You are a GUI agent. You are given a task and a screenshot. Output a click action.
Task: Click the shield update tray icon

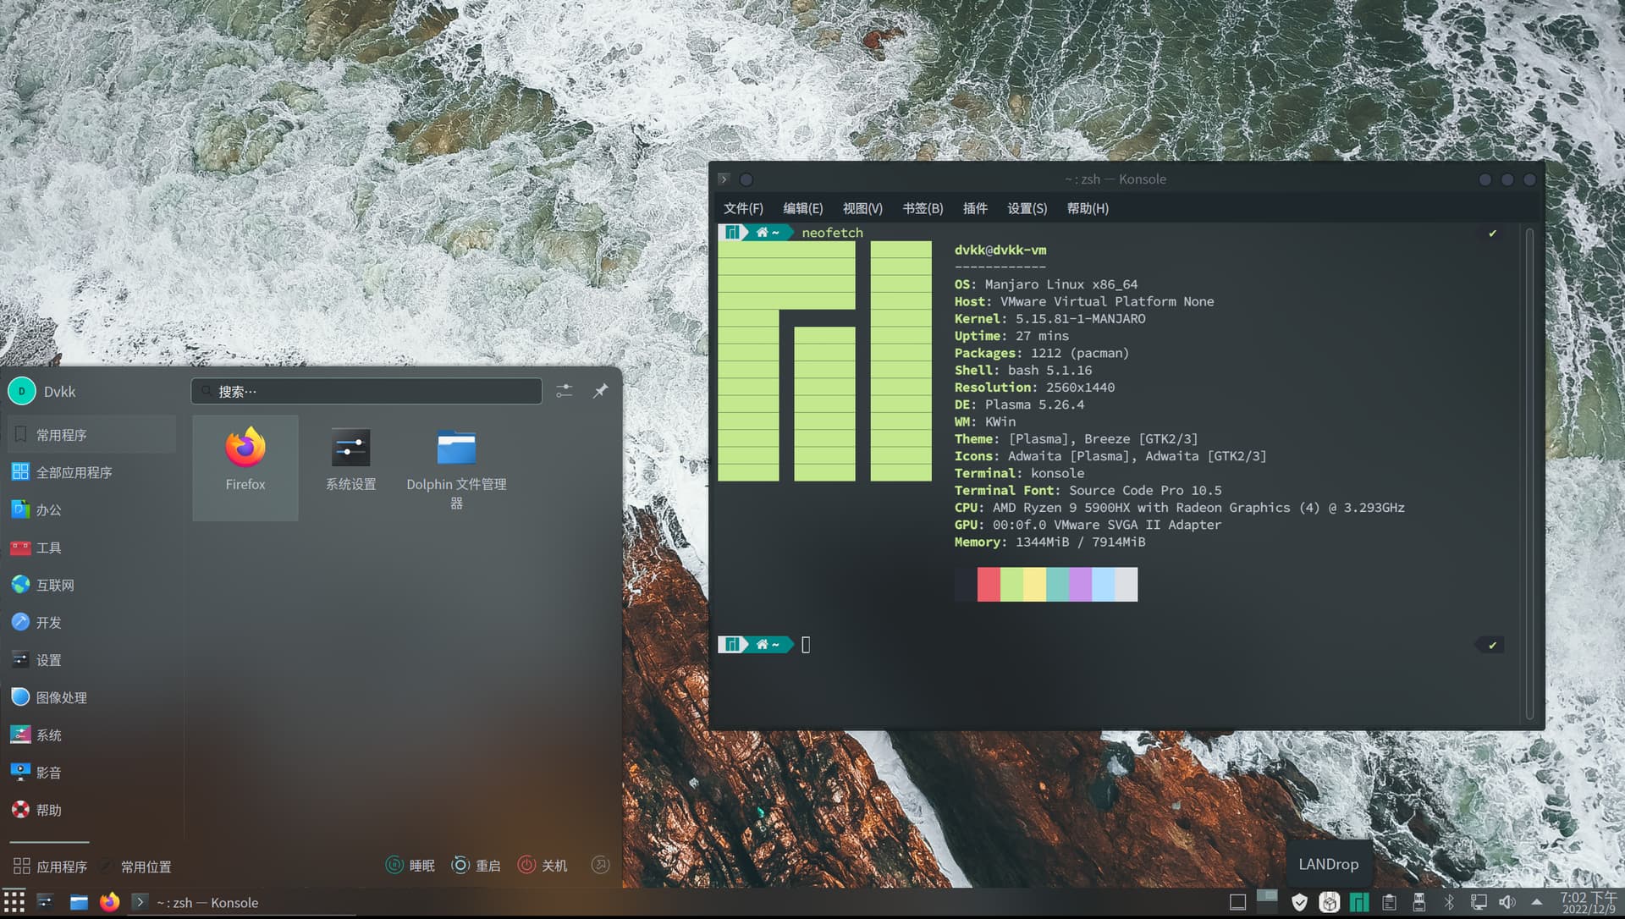[x=1299, y=902]
